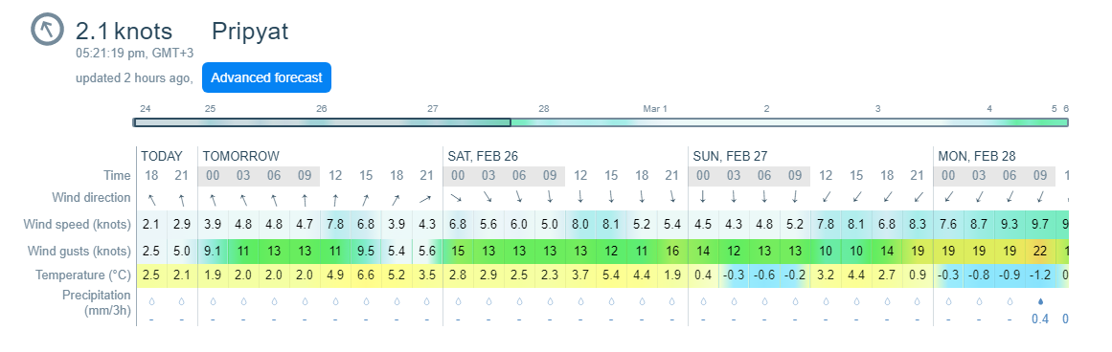The image size is (1112, 352).
Task: Click the filled raindrop icon at Monday 09
Action: (1040, 301)
